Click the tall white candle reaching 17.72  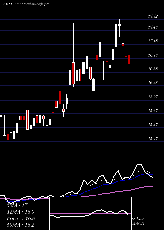(116, 36)
